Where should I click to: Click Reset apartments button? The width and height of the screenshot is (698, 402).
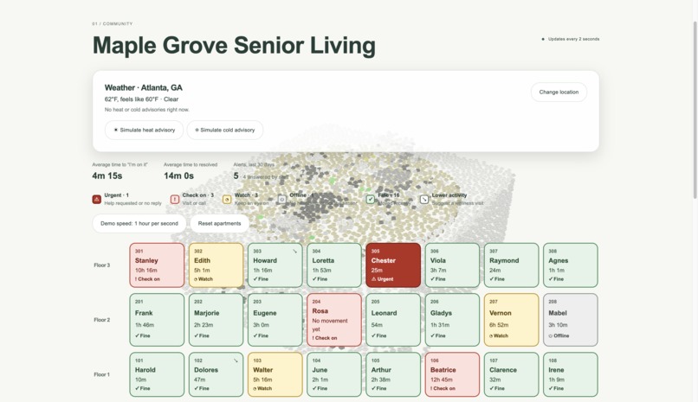pyautogui.click(x=219, y=223)
